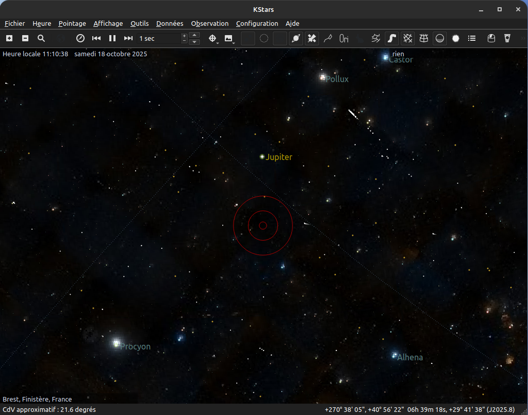The width and height of the screenshot is (528, 415).
Task: Toggle constellation names with the Ori button
Action: coord(344,38)
